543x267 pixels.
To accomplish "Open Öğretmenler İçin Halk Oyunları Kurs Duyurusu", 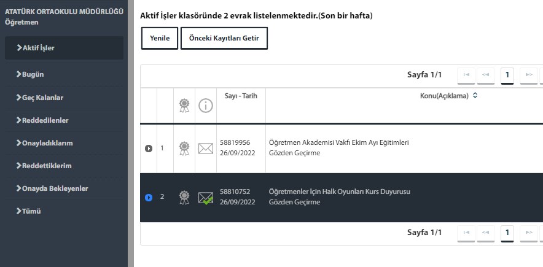I will pos(339,192).
